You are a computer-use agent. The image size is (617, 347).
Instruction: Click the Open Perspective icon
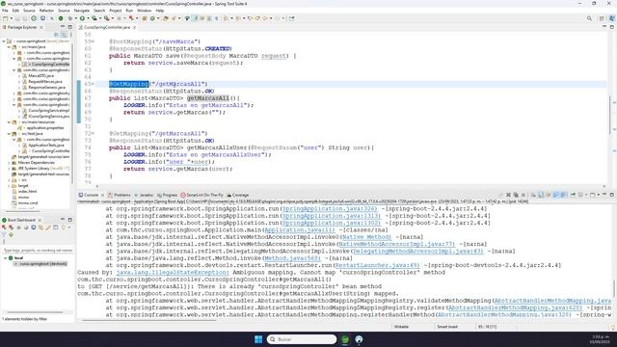[x=602, y=18]
